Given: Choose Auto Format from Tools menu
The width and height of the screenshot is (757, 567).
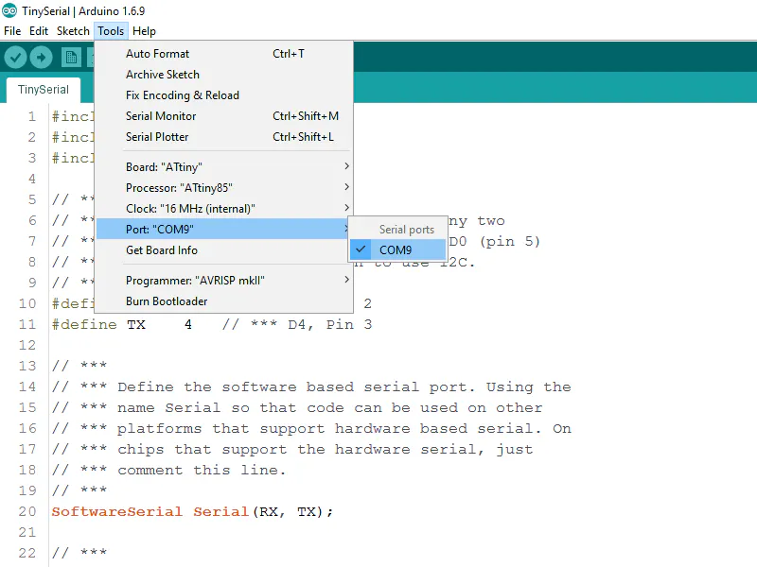Looking at the screenshot, I should coord(224,54).
